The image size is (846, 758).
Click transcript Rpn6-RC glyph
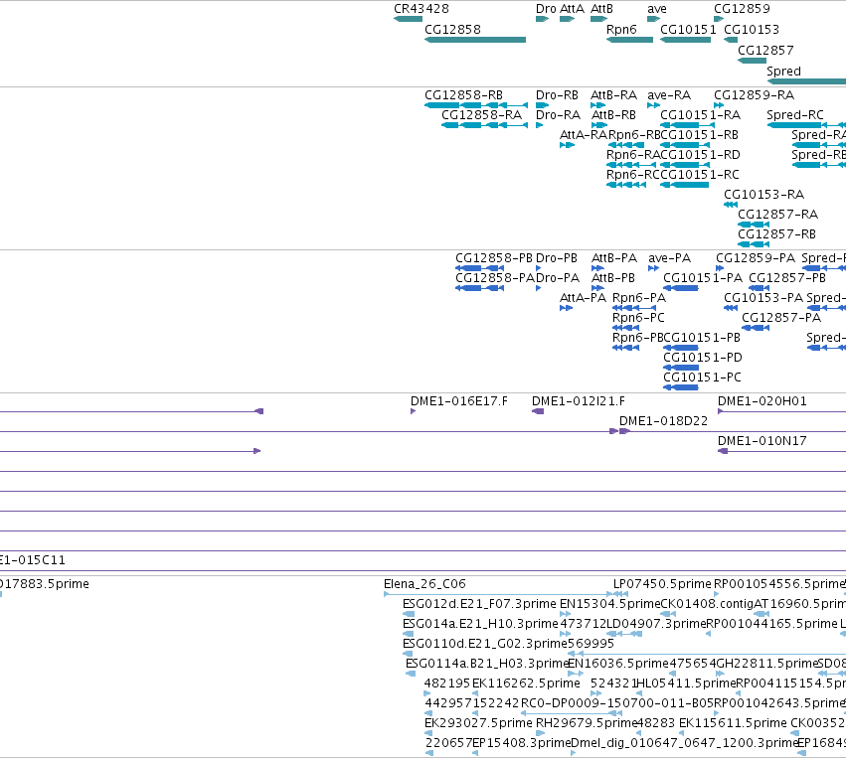pos(626,185)
